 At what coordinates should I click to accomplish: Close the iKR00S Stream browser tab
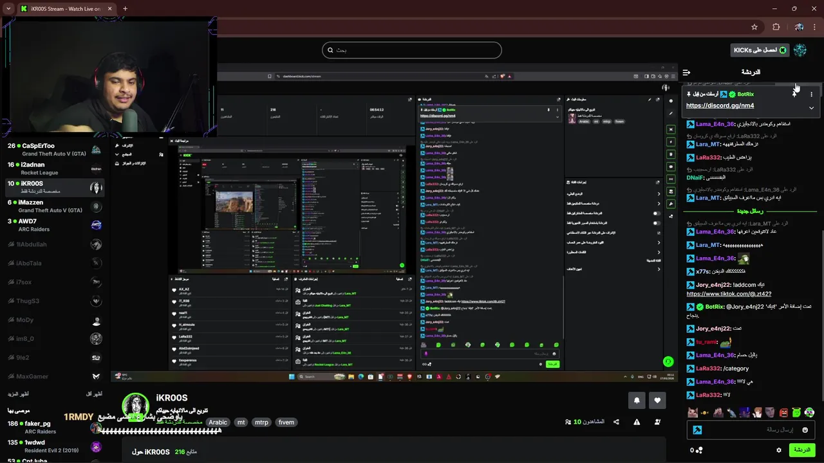coord(109,8)
